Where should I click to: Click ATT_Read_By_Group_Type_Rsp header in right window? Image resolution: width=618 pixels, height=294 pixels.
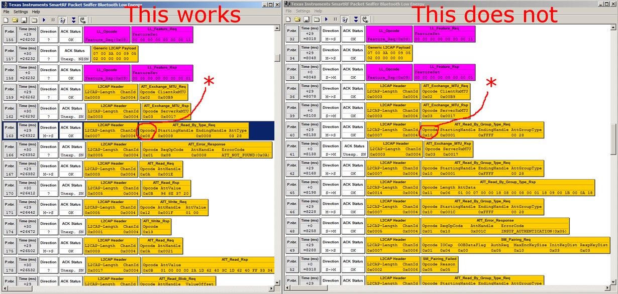pyautogui.click(x=508, y=182)
